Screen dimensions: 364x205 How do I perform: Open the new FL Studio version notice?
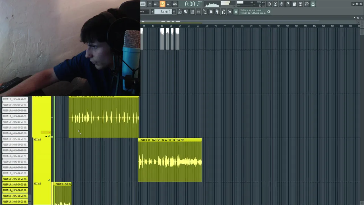[x=253, y=11]
